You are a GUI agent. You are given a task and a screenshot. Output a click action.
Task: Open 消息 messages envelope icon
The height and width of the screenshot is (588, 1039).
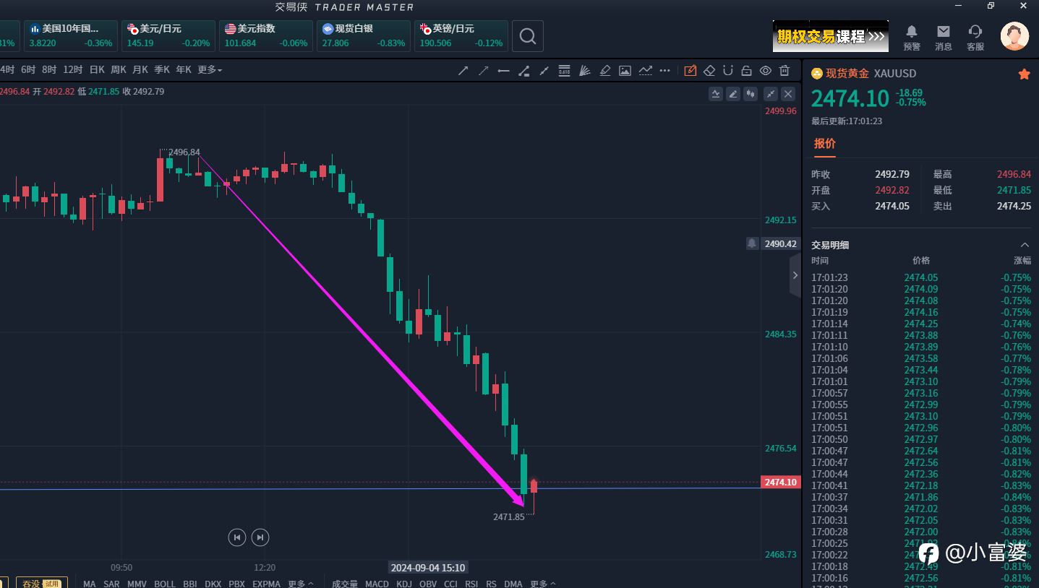pyautogui.click(x=944, y=38)
